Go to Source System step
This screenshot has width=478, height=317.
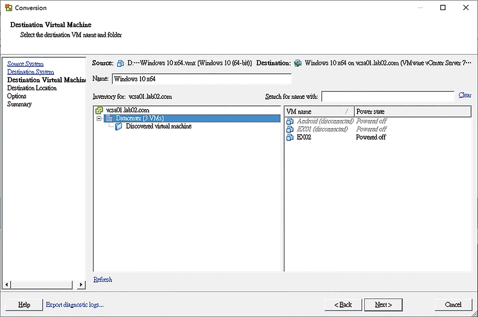click(x=25, y=64)
